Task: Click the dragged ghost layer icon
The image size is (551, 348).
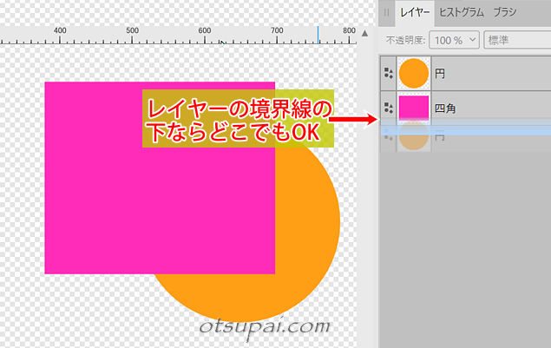Action: (388, 137)
